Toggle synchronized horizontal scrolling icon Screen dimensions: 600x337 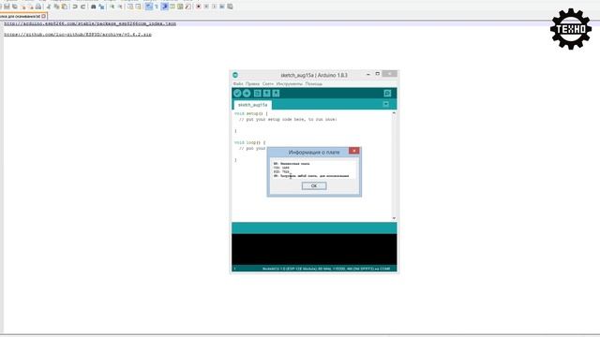click(x=138, y=7)
